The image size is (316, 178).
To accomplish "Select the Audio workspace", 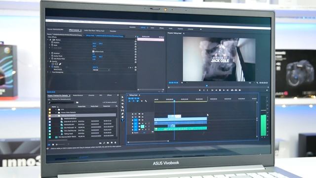I will tap(170, 29).
